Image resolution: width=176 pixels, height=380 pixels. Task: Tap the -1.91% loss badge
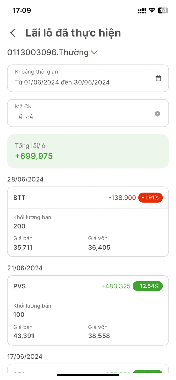pyautogui.click(x=151, y=198)
